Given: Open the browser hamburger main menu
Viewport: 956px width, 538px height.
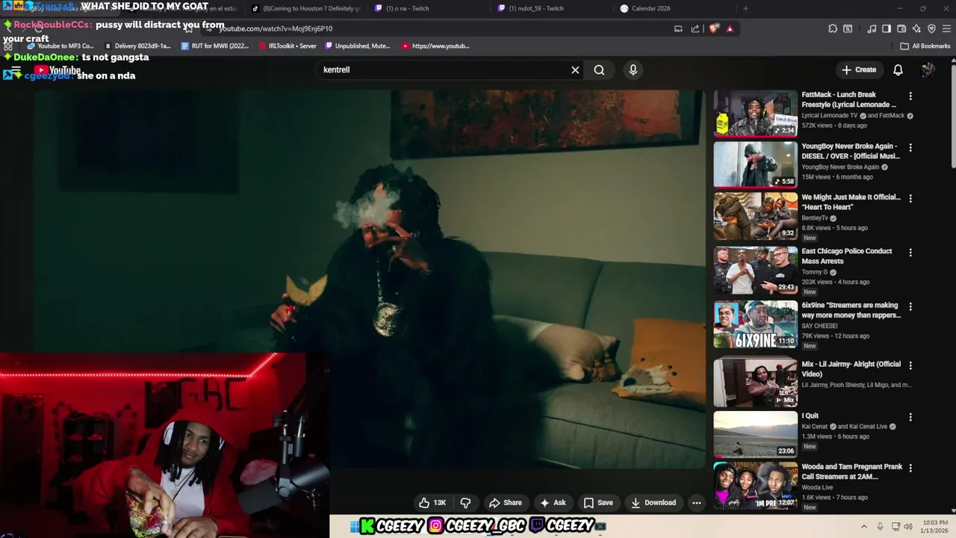Looking at the screenshot, I should click(947, 28).
